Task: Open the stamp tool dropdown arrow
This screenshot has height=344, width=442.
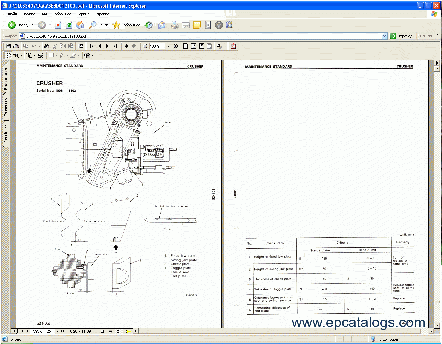Action: pyautogui.click(x=92, y=55)
